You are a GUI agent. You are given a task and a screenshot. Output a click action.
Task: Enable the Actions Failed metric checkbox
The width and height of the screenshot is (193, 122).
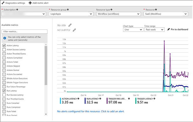click(x=4, y=62)
